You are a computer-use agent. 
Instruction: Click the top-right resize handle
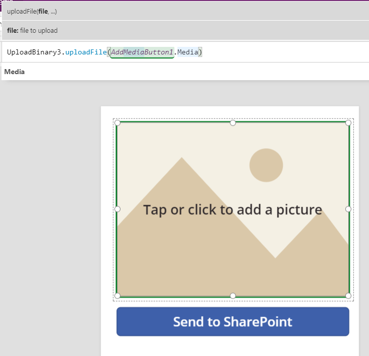348,123
